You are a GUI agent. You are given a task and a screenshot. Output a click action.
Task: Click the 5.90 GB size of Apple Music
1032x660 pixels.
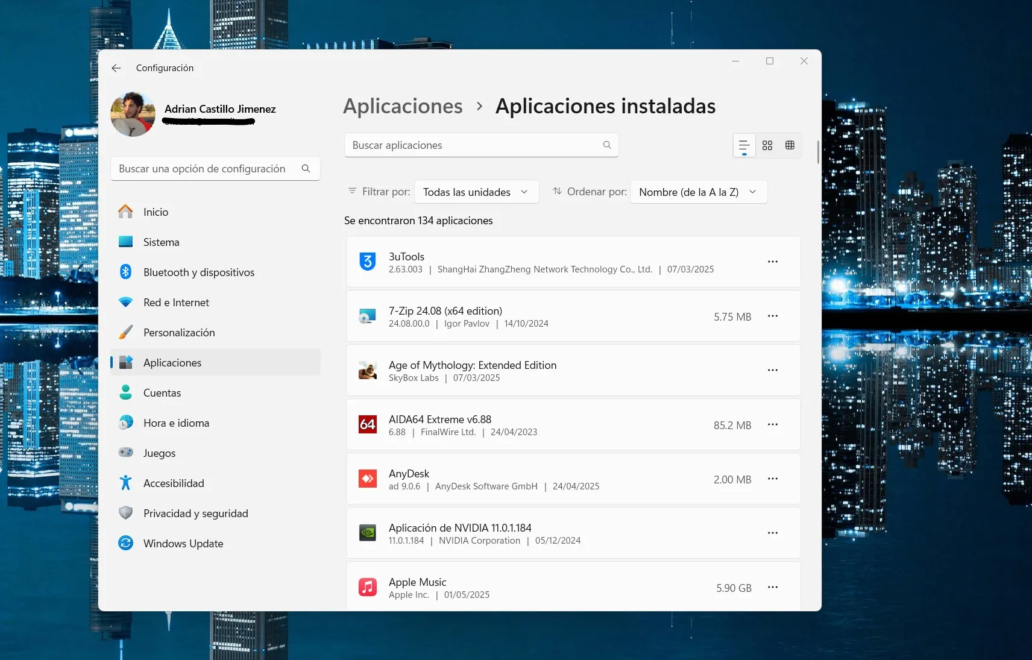pyautogui.click(x=734, y=588)
